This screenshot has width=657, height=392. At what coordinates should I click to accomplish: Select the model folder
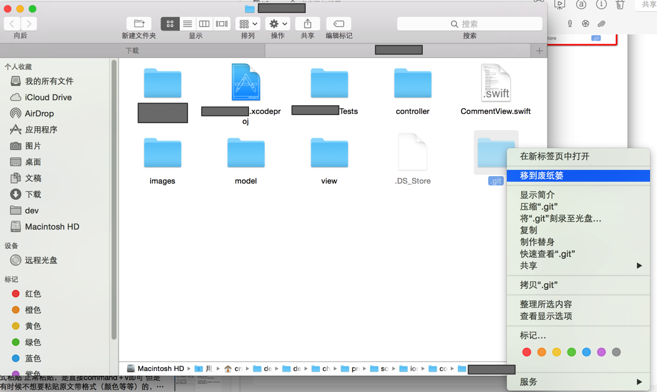[x=246, y=153]
